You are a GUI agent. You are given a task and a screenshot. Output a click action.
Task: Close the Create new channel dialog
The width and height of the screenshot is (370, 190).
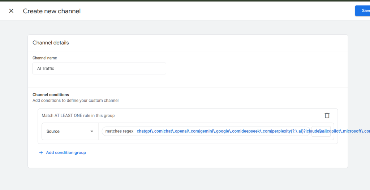[11, 11]
